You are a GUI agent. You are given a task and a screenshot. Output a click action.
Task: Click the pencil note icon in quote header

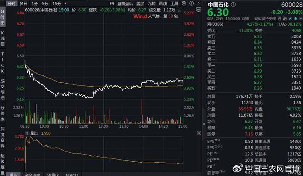tap(290, 18)
